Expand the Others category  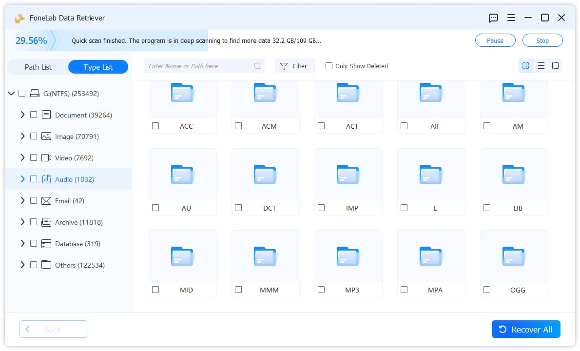22,265
